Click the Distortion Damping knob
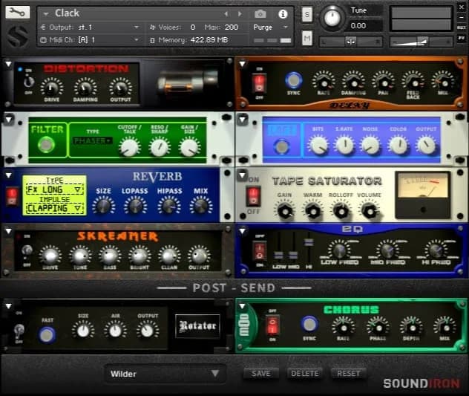The image size is (469, 396). pyautogui.click(x=85, y=87)
